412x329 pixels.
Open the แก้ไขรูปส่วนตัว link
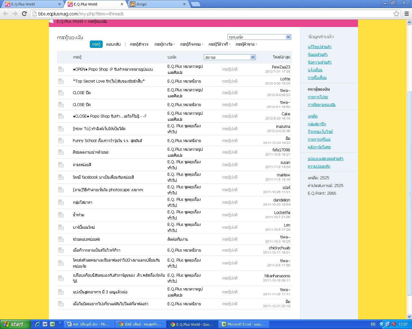[x=320, y=47]
